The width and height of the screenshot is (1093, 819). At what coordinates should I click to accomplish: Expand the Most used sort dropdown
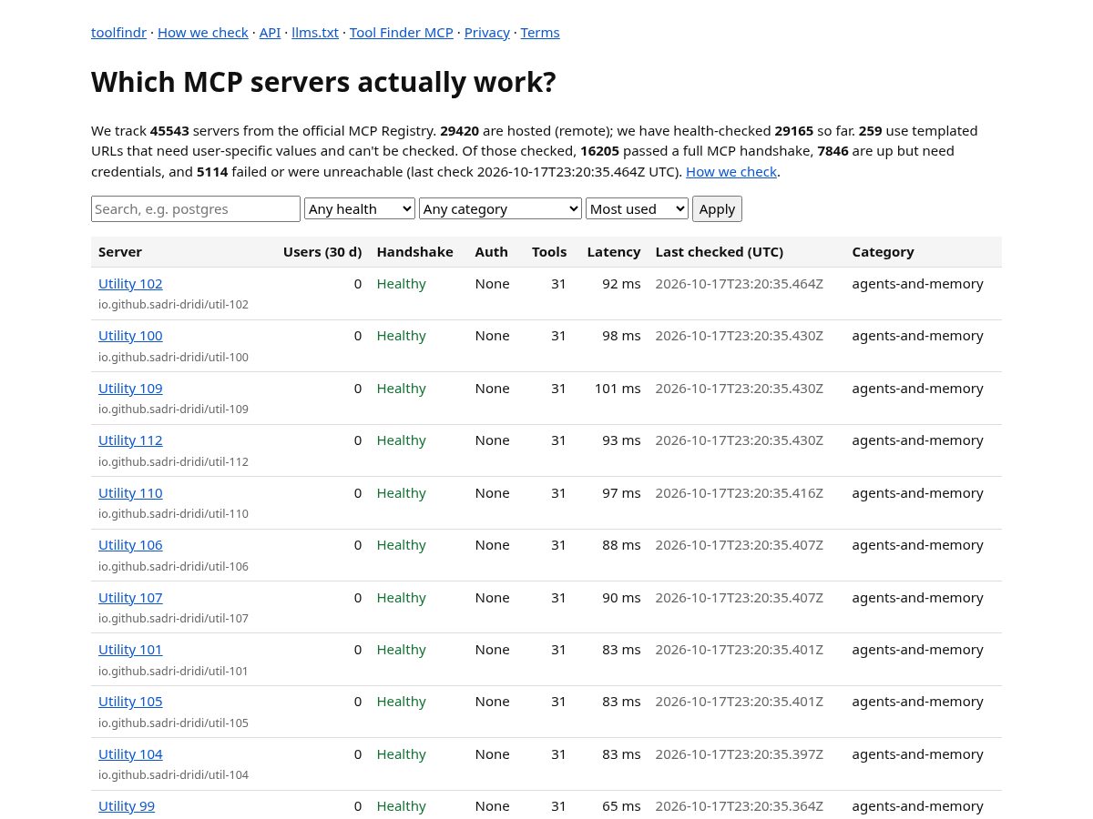pyautogui.click(x=637, y=208)
